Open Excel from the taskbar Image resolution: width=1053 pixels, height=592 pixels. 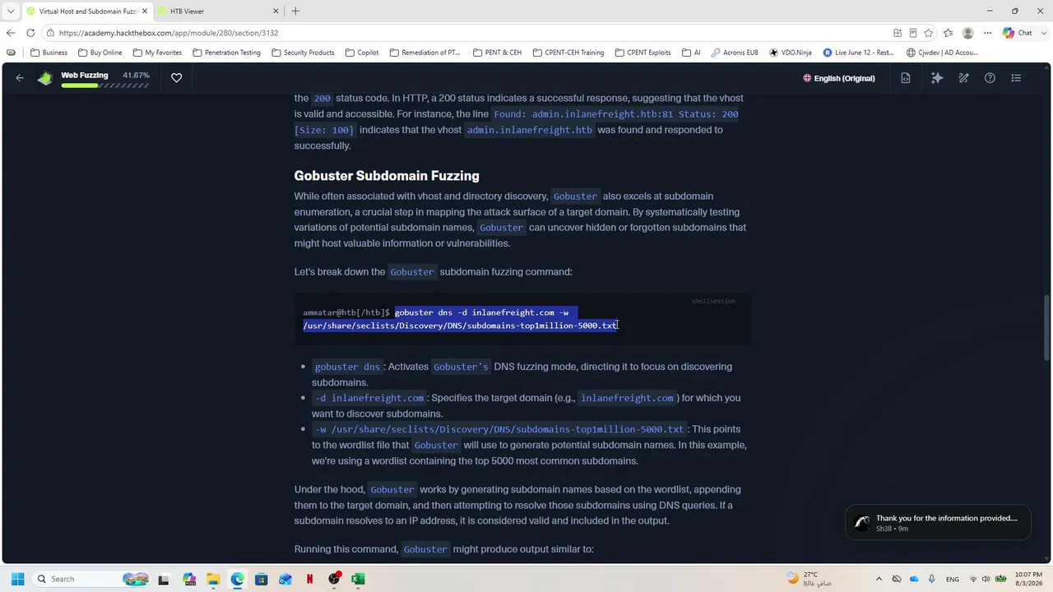tap(358, 579)
